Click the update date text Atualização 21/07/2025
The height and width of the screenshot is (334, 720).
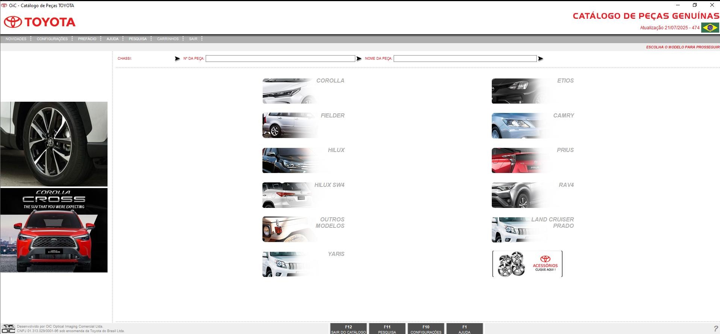(x=670, y=28)
